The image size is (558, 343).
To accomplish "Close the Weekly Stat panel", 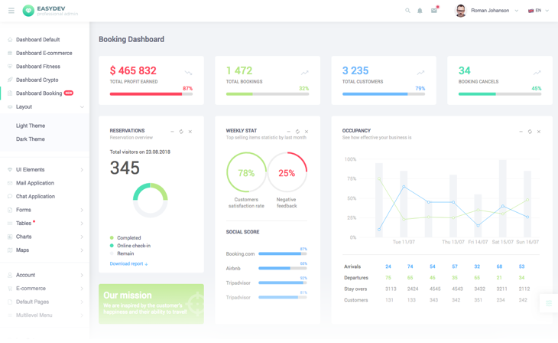I will 307,132.
